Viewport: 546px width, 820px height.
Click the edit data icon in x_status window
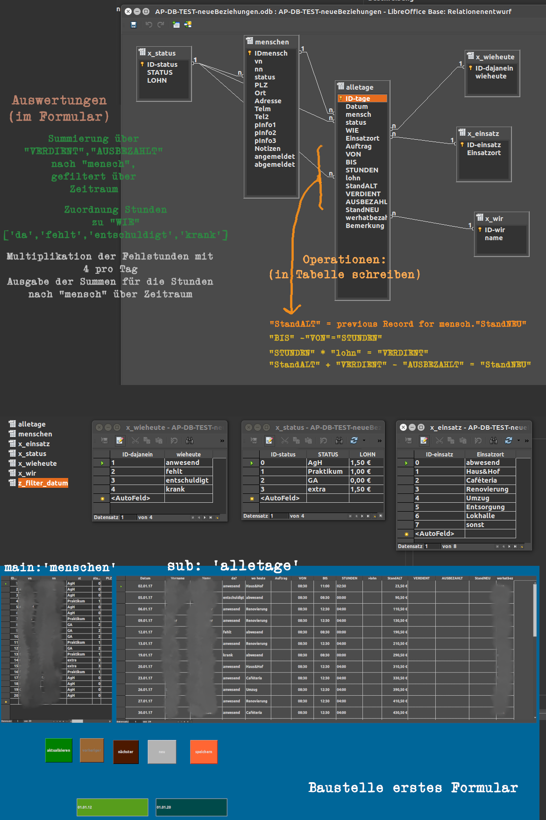[x=269, y=440]
